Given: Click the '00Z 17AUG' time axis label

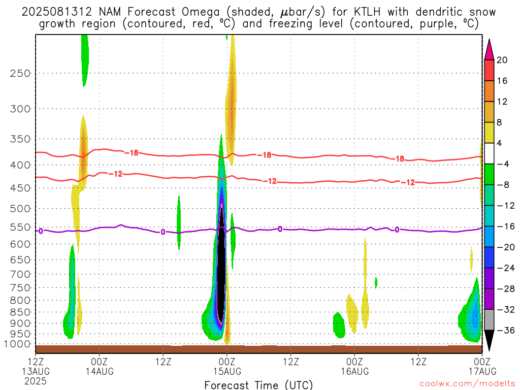Looking at the screenshot, I should (x=482, y=366).
